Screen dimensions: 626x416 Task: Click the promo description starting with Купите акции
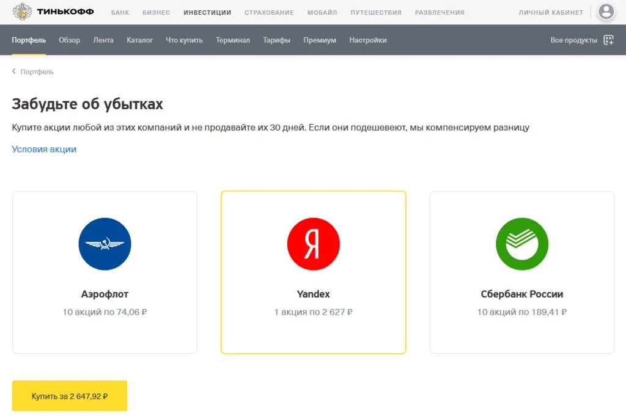point(271,127)
